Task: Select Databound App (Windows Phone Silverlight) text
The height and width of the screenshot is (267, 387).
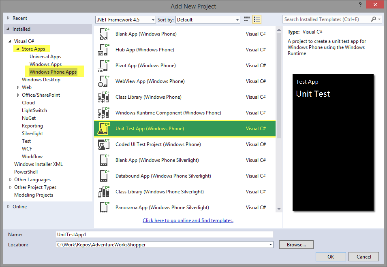Action: [163, 176]
